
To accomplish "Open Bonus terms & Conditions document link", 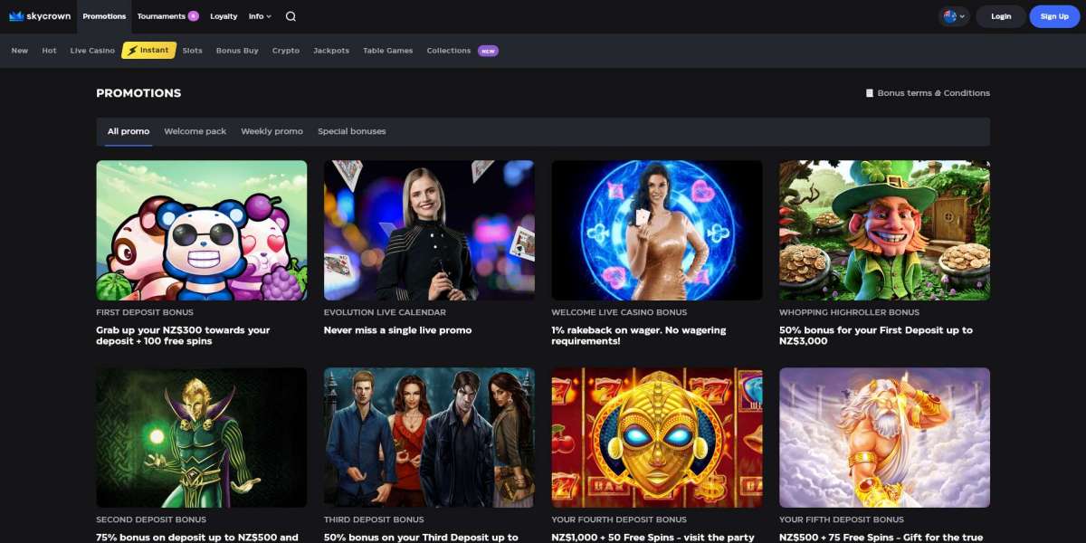I will tap(928, 93).
